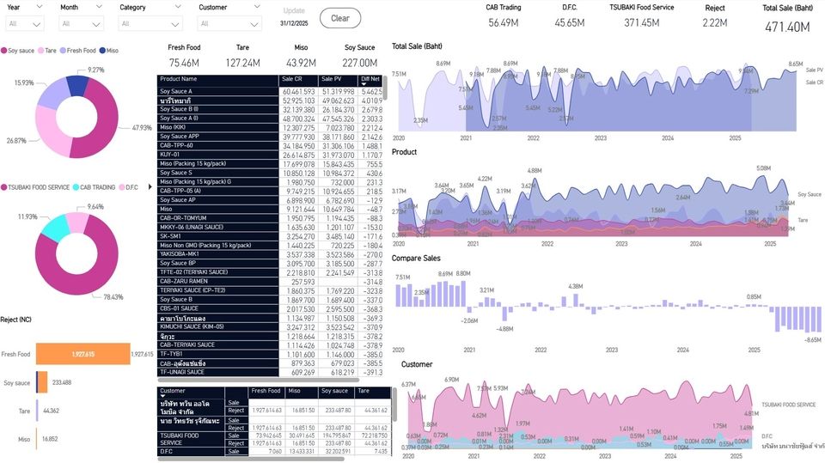The height and width of the screenshot is (463, 825).
Task: Collapse the Year slicer header chevron
Action: [x=41, y=7]
